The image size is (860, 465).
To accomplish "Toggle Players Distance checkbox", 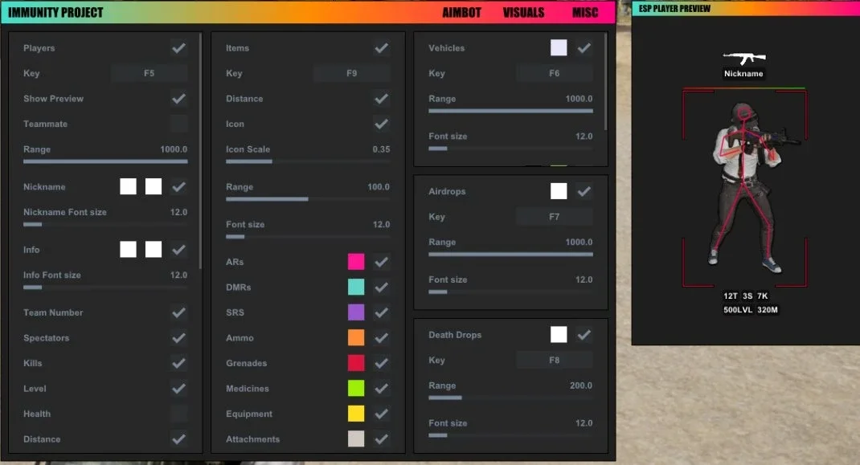I will 178,438.
